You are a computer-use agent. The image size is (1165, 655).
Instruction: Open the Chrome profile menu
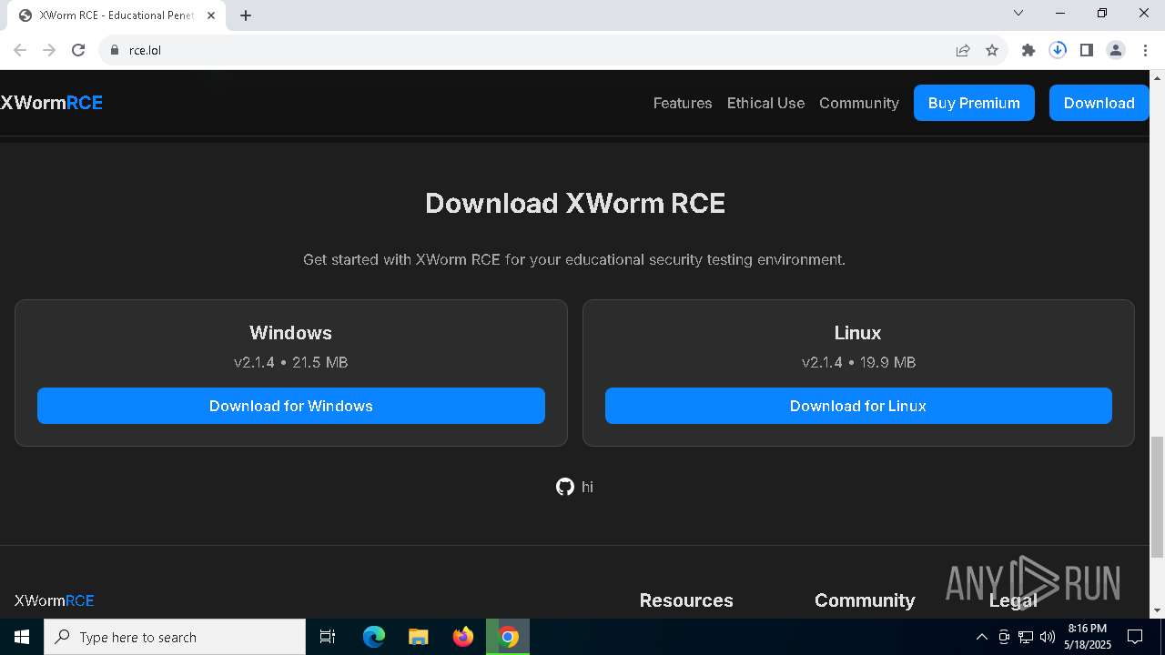[1116, 50]
